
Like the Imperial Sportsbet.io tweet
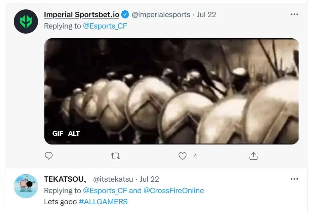[x=183, y=156]
